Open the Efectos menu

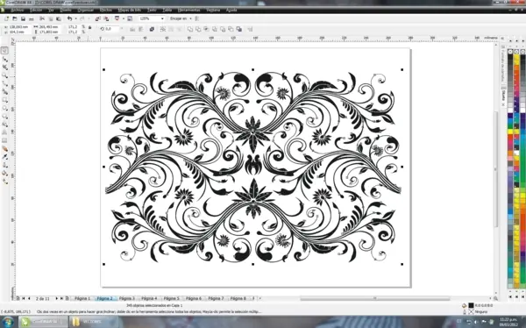coord(106,10)
